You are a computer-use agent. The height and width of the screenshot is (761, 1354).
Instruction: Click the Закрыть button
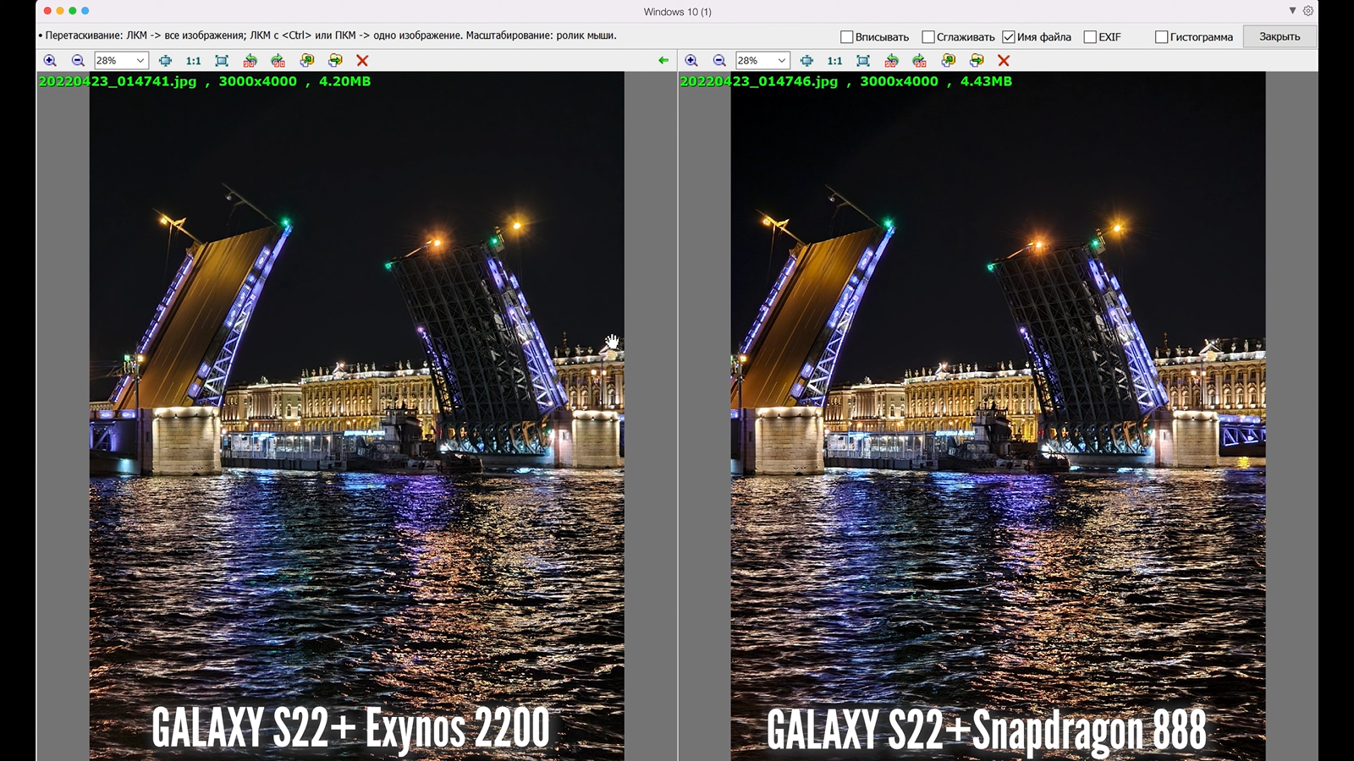coord(1280,36)
